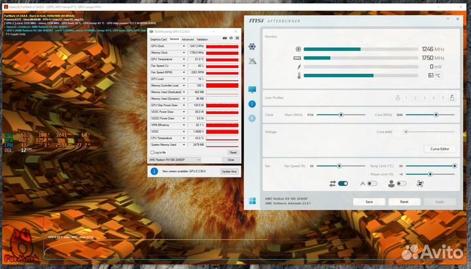Open the GPU Temperature sensor dropdown
Screen dimensions: 471x269
tap(184, 59)
